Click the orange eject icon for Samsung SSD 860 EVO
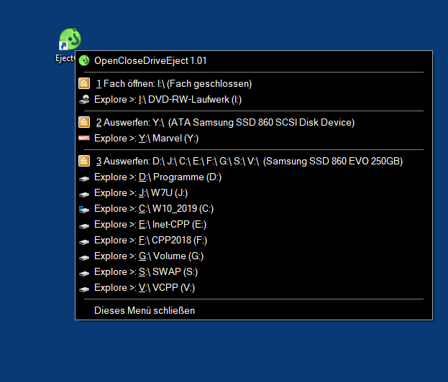 [x=84, y=161]
